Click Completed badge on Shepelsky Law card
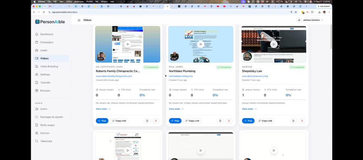This screenshot has width=363, height=160. pos(297,67)
